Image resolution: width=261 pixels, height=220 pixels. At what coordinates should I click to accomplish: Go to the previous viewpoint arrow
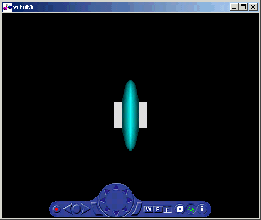click(x=67, y=209)
